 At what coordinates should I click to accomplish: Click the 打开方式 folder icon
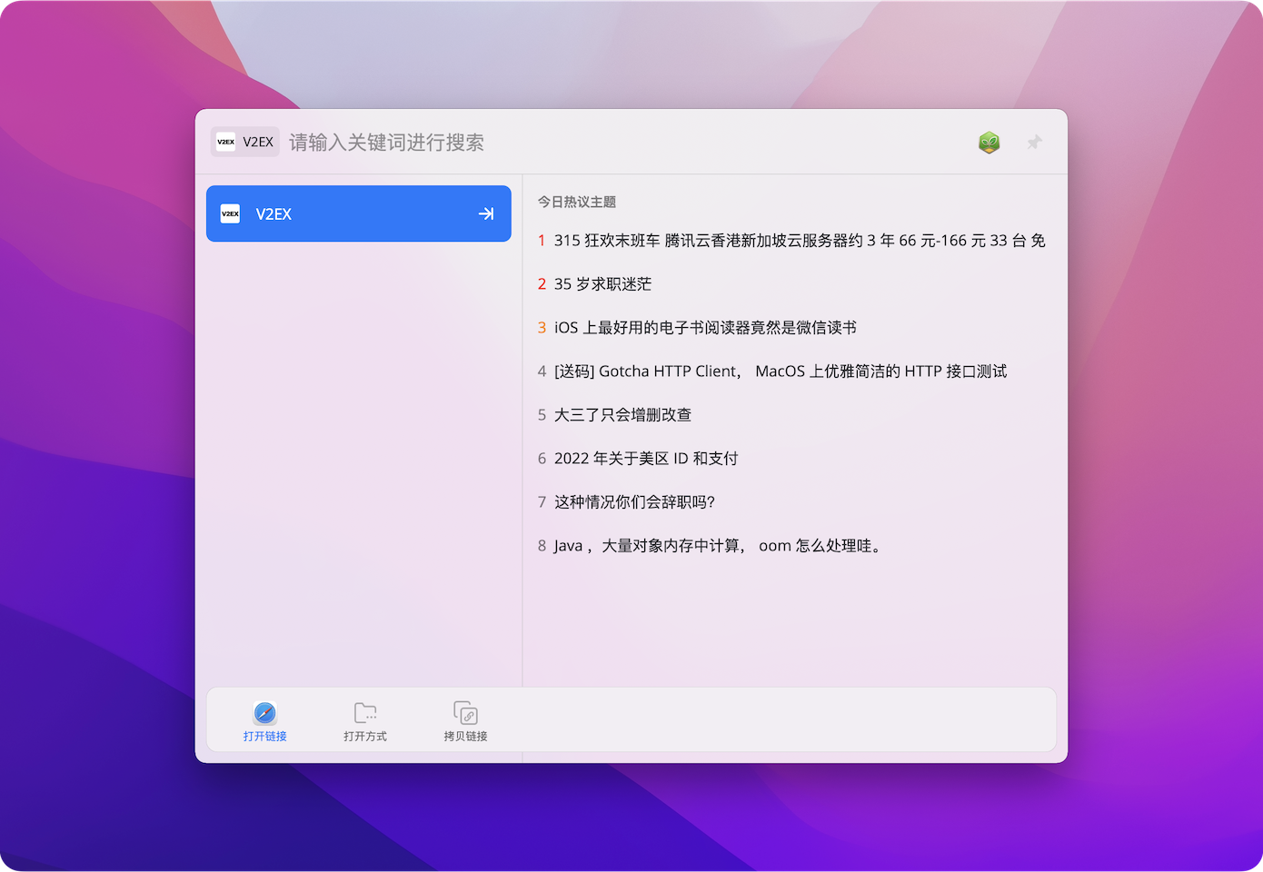365,713
